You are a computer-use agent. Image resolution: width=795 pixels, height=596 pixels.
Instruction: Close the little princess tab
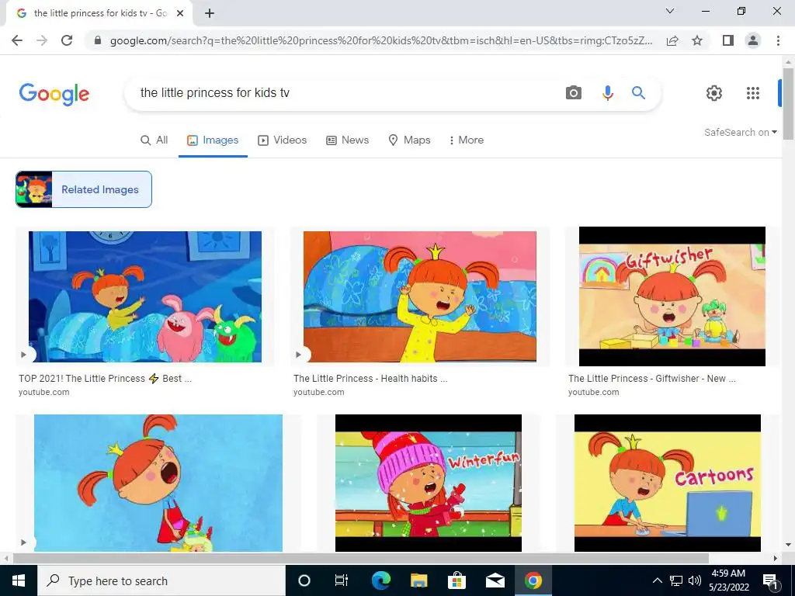179,13
